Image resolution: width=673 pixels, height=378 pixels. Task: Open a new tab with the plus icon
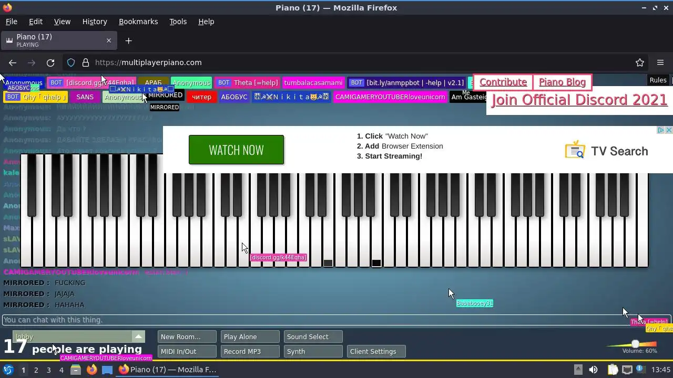point(129,40)
